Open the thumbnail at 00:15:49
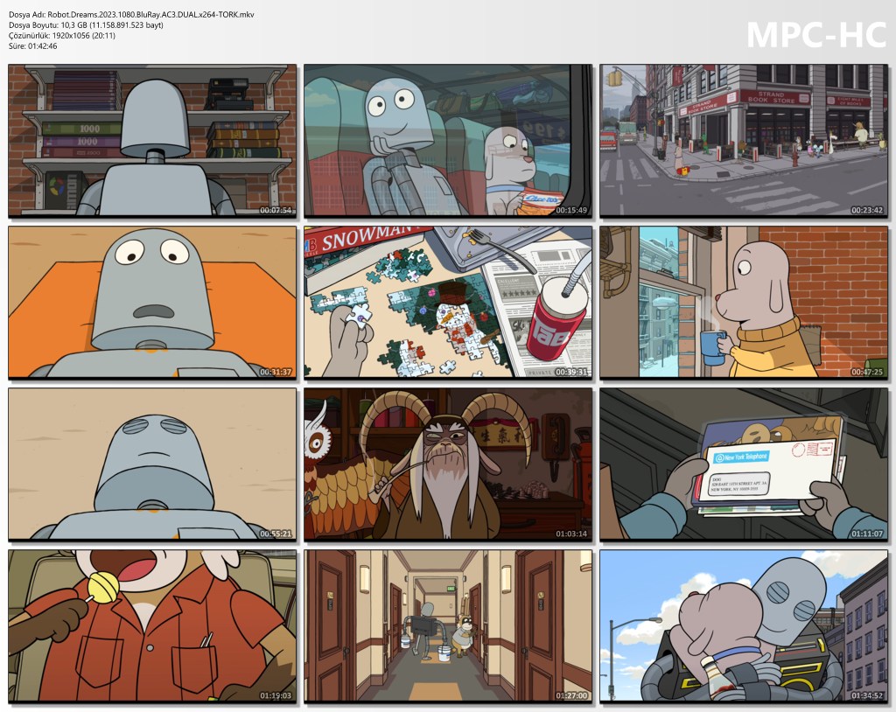Viewport: 896px width, 712px height. point(448,140)
